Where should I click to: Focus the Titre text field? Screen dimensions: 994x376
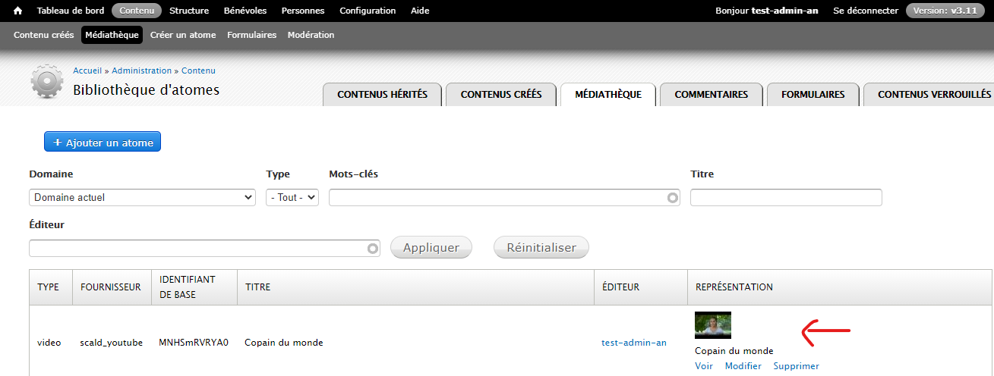[786, 198]
